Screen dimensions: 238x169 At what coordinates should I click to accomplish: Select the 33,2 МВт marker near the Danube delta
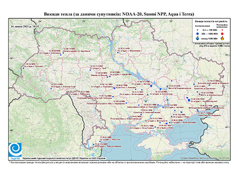[93, 144]
